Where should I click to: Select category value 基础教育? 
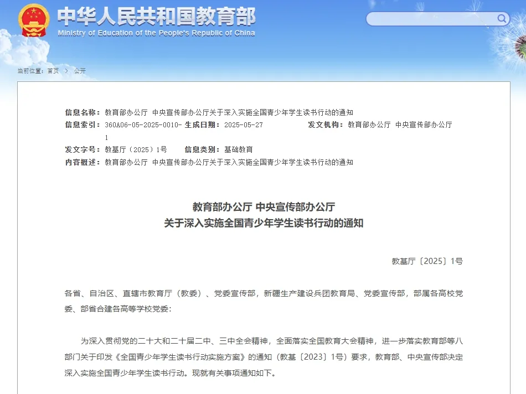click(x=239, y=149)
